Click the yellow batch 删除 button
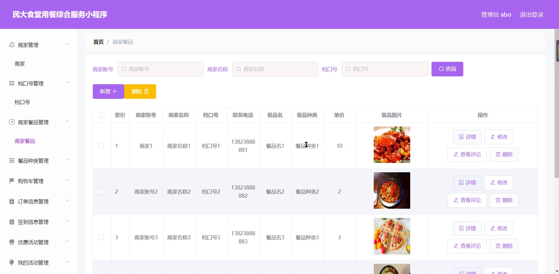This screenshot has width=559, height=274. (140, 92)
